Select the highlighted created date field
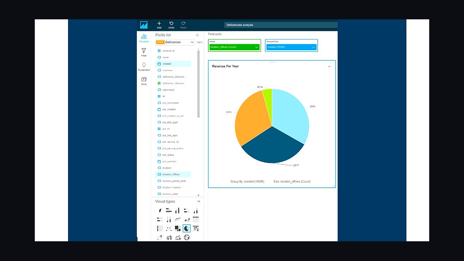This screenshot has width=464, height=261. pyautogui.click(x=173, y=64)
